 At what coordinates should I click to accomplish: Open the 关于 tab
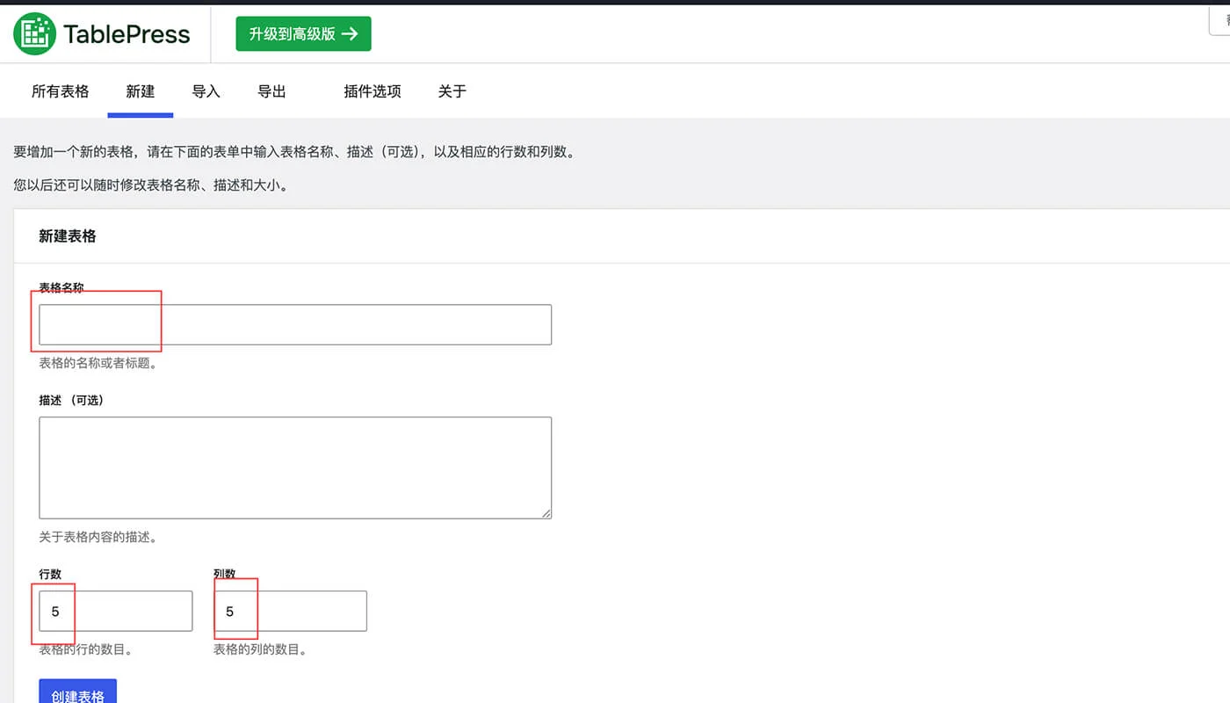pos(451,91)
